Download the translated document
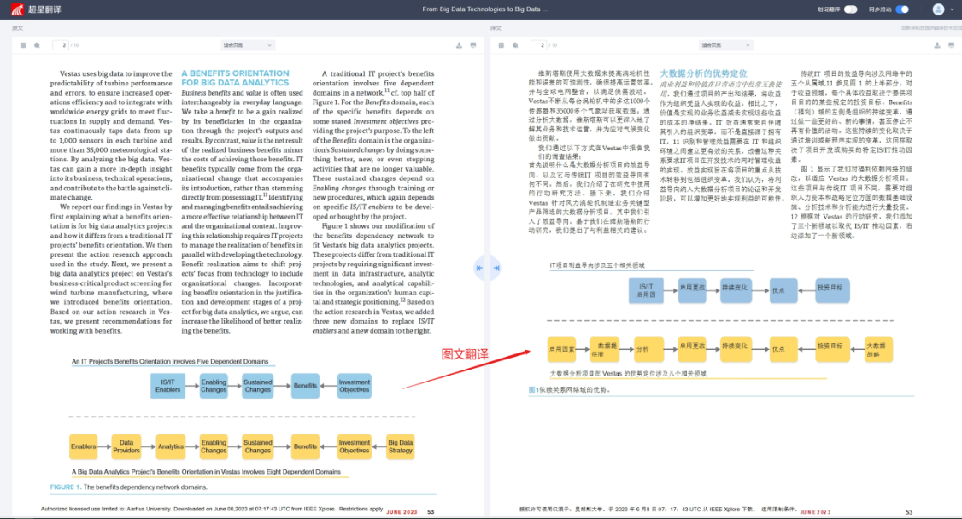 point(938,44)
